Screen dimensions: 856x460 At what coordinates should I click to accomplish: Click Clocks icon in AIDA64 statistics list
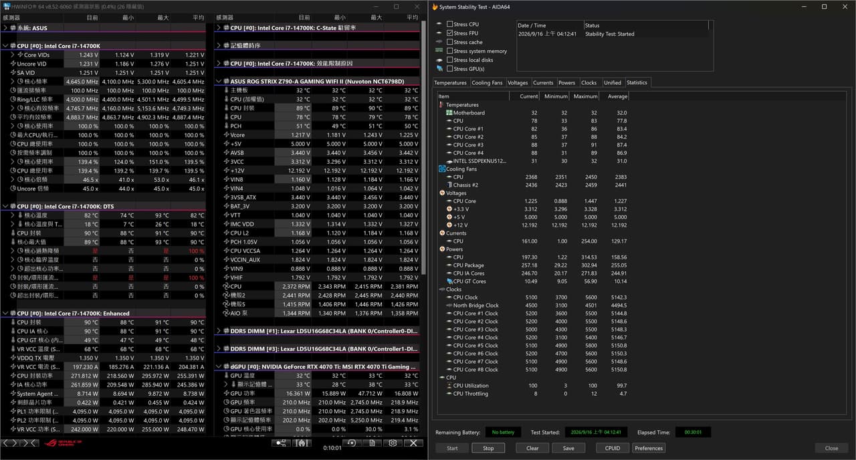point(442,290)
